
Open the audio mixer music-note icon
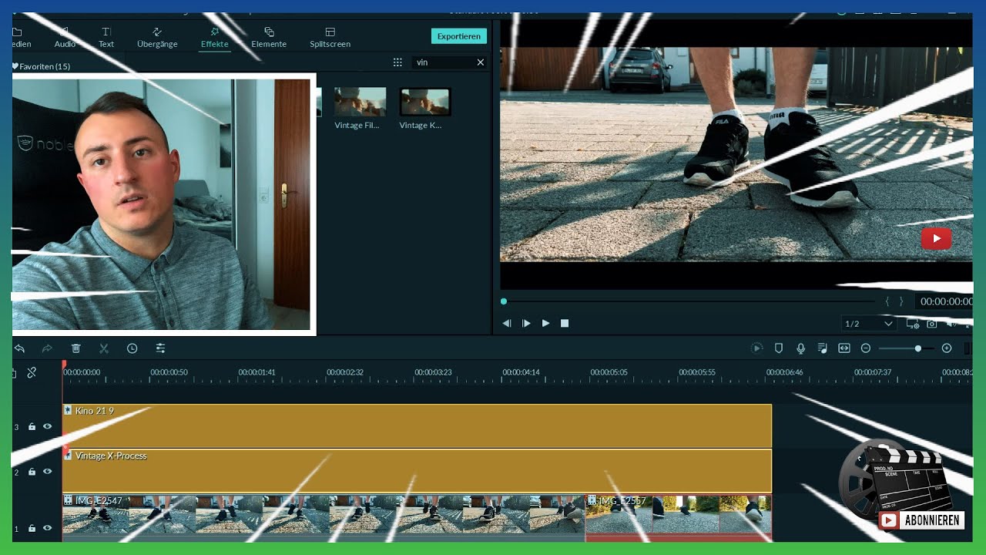click(822, 348)
